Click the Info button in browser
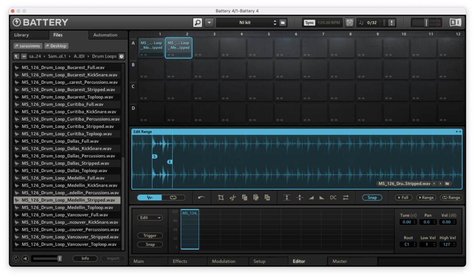 (x=85, y=258)
